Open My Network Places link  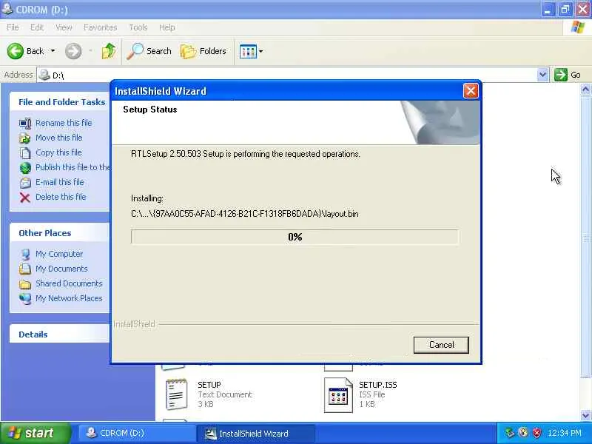(x=69, y=298)
